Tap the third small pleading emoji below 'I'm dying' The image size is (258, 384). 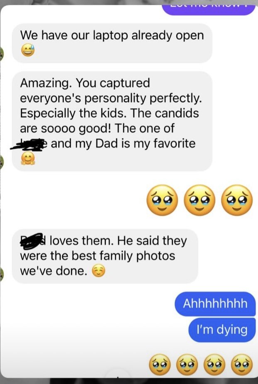pyautogui.click(x=214, y=365)
